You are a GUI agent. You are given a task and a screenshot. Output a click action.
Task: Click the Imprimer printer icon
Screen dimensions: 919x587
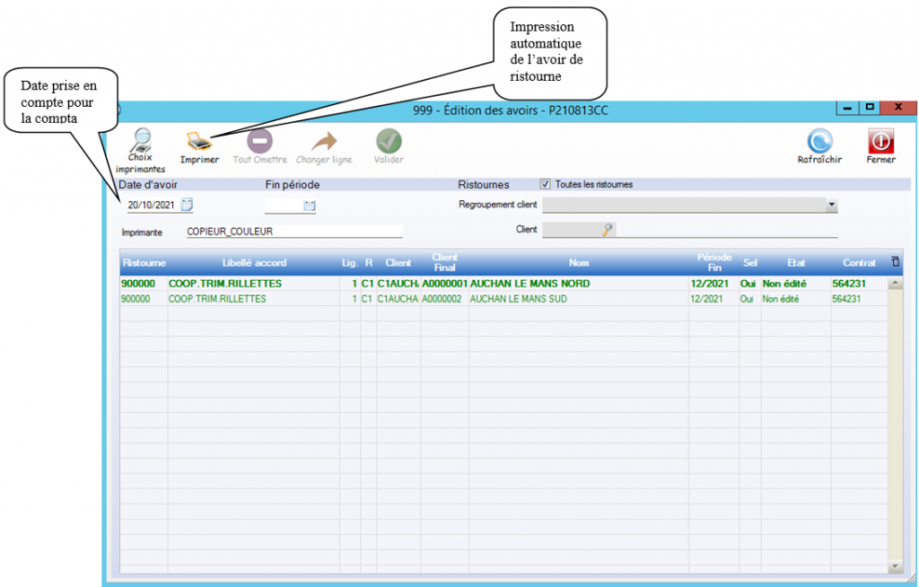[199, 143]
